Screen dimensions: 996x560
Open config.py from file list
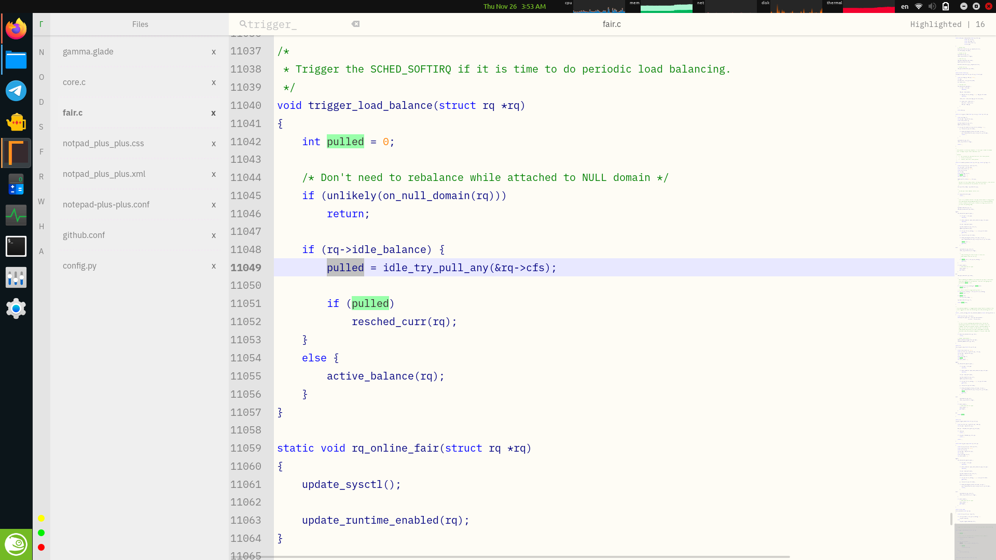click(79, 265)
